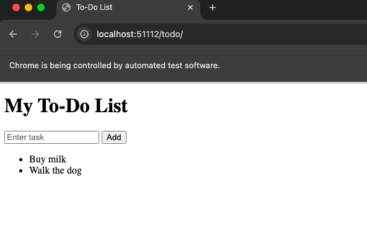367x243 pixels.
Task: Click the automated test software notice text
Action: point(115,66)
